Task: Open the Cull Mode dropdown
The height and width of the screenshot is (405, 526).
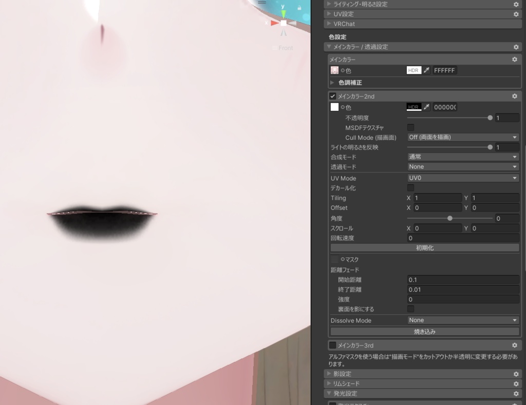Action: click(x=462, y=137)
